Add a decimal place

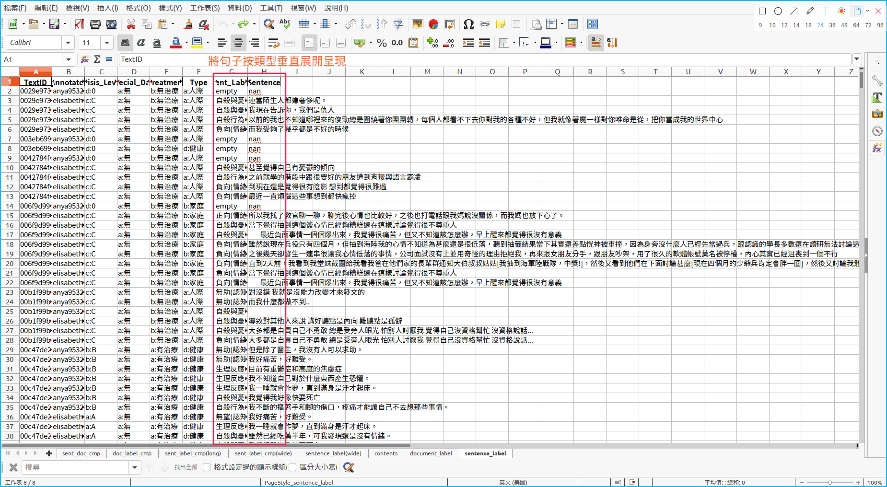tap(433, 43)
